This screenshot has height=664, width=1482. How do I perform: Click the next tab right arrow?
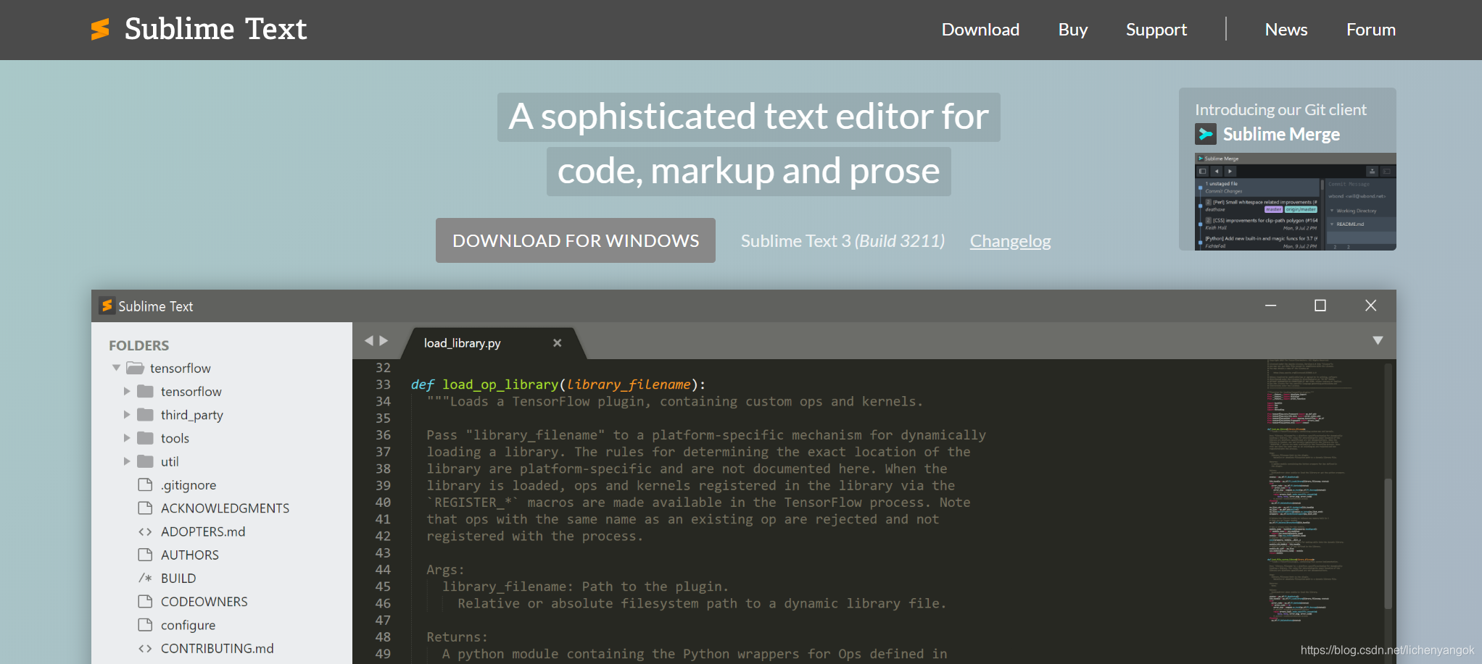(x=384, y=340)
